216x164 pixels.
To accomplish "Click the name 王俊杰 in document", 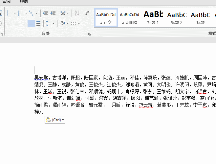I will coord(96,84).
